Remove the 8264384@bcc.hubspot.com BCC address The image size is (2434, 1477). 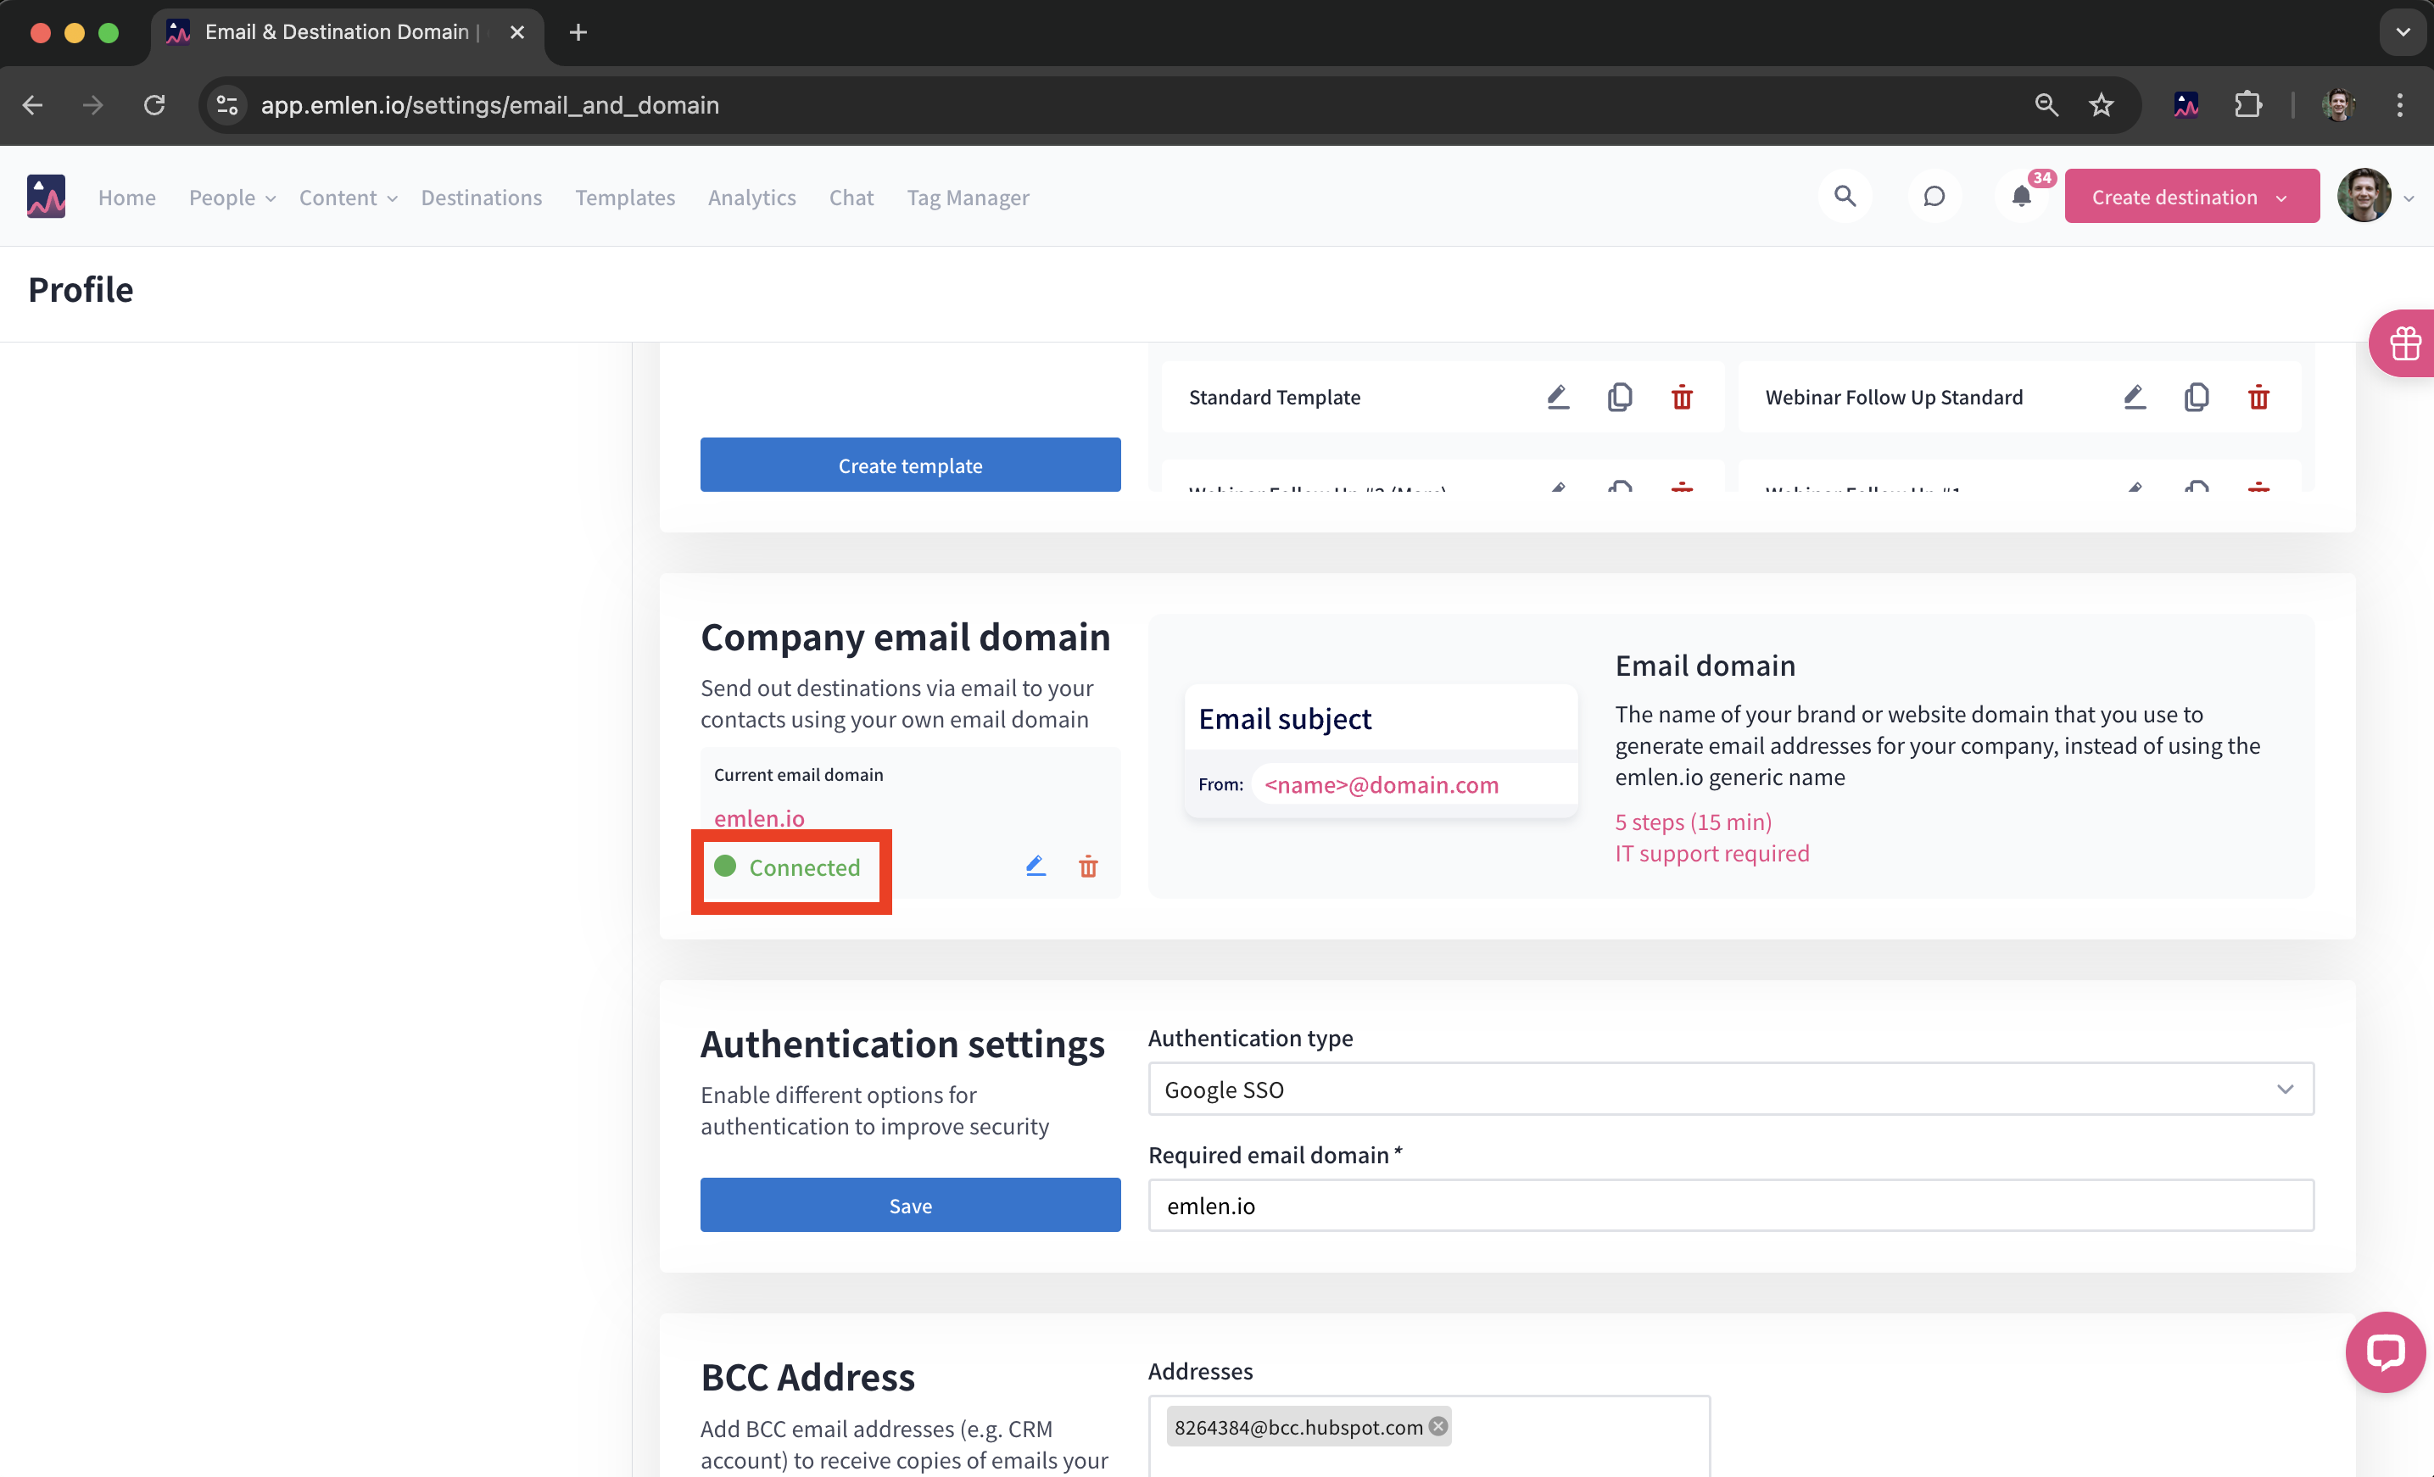click(1438, 1425)
